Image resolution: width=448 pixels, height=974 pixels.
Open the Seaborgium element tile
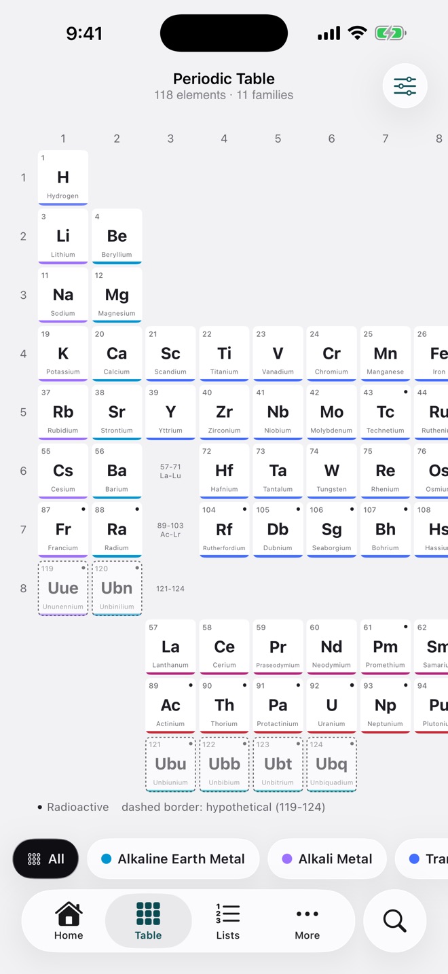tap(331, 530)
